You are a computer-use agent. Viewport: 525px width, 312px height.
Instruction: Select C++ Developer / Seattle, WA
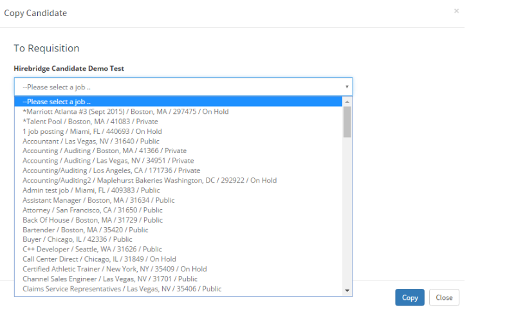click(92, 249)
